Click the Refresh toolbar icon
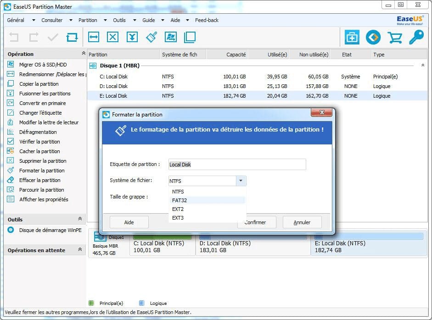 point(72,37)
